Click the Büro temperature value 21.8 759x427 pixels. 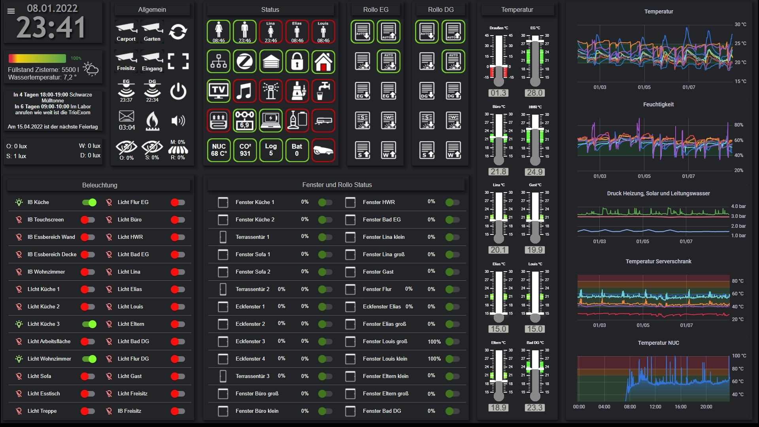(498, 172)
